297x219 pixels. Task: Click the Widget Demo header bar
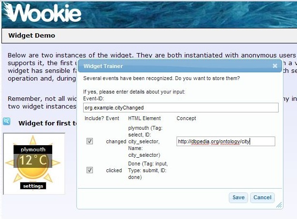point(149,36)
